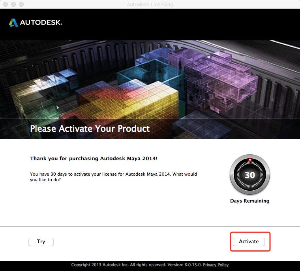Click the red marker atop the dial

click(x=250, y=160)
